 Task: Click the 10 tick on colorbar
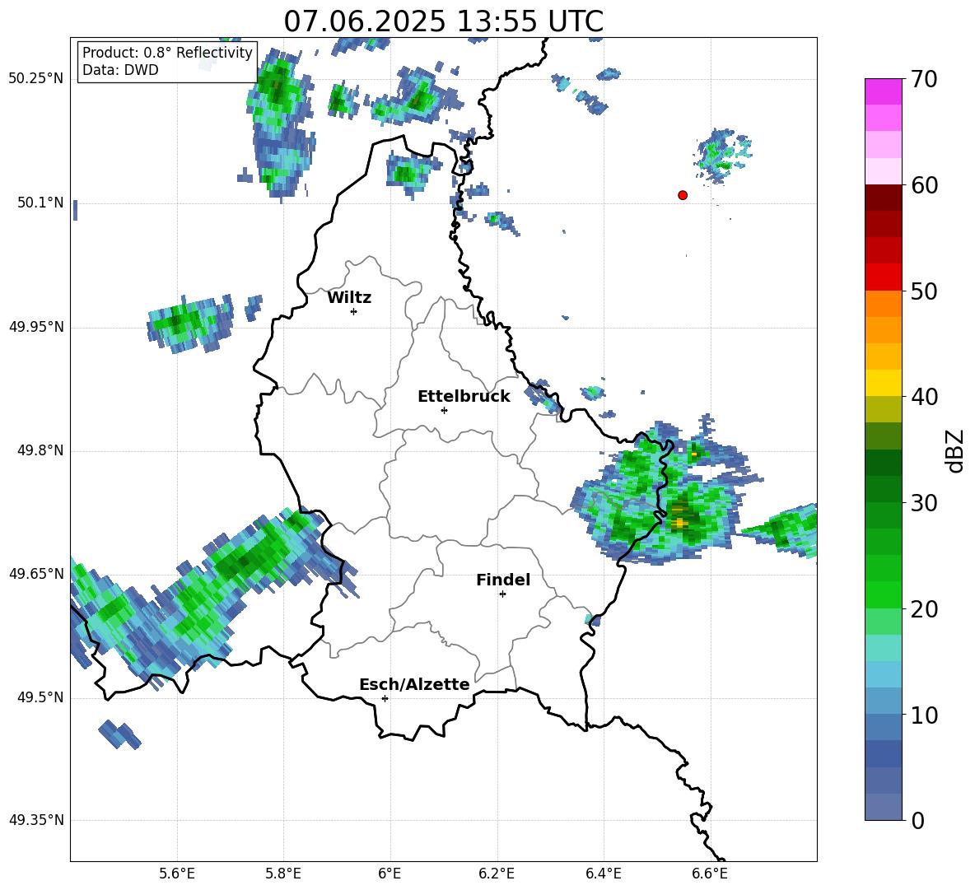click(x=924, y=715)
